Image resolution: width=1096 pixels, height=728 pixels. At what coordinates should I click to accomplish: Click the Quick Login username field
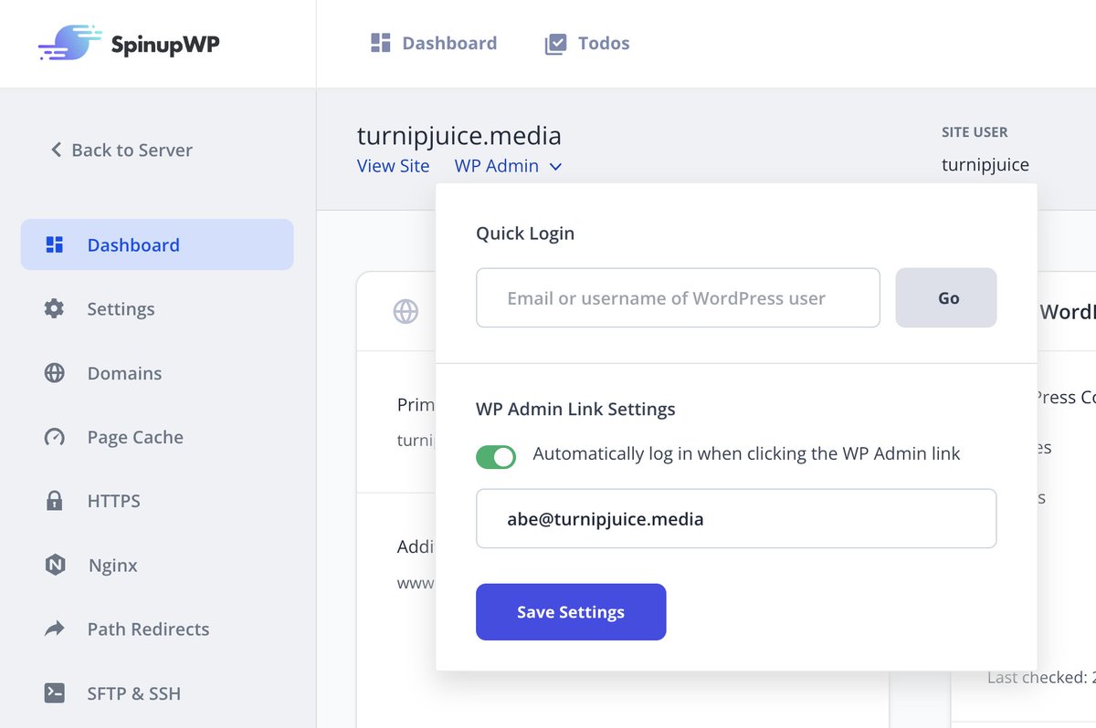coord(677,297)
